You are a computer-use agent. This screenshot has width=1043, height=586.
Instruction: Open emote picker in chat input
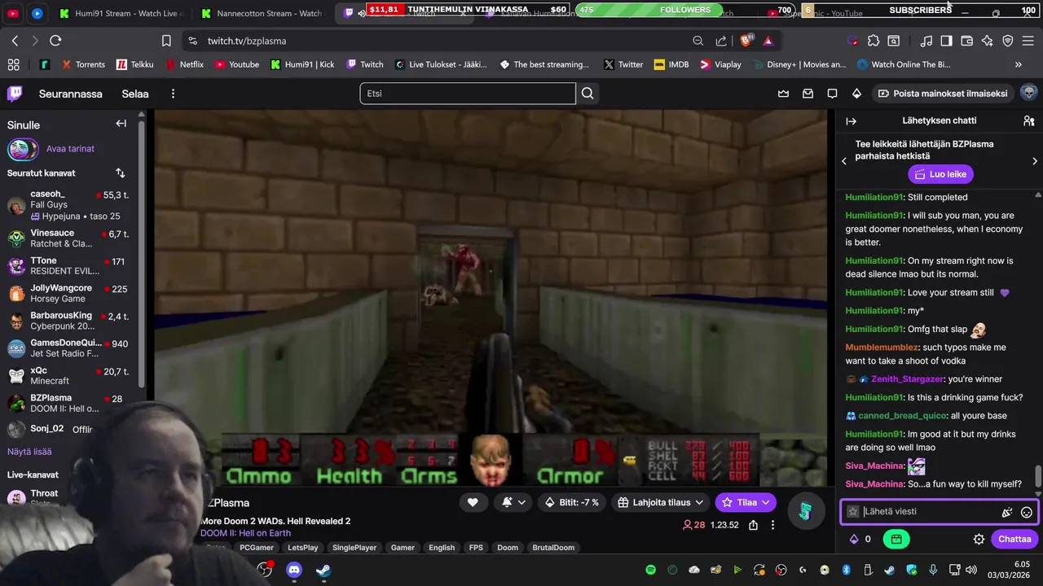pyautogui.click(x=1027, y=512)
